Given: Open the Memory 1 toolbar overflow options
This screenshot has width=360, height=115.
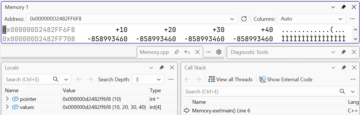Looking at the screenshot, I should 352,19.
